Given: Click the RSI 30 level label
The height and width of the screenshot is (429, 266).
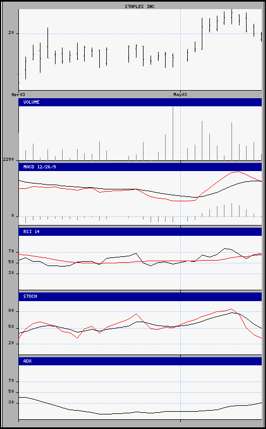Looking at the screenshot, I should pos(11,273).
